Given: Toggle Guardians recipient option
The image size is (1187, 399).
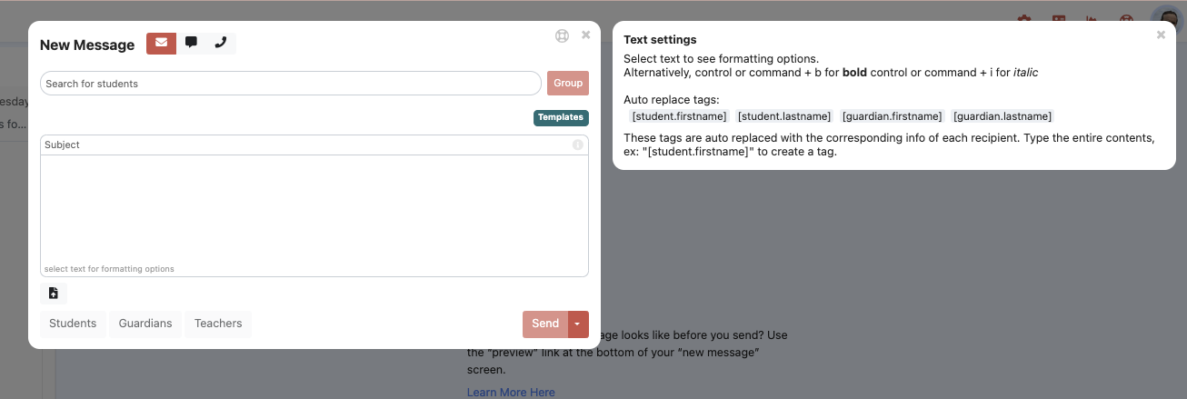Looking at the screenshot, I should coord(145,324).
